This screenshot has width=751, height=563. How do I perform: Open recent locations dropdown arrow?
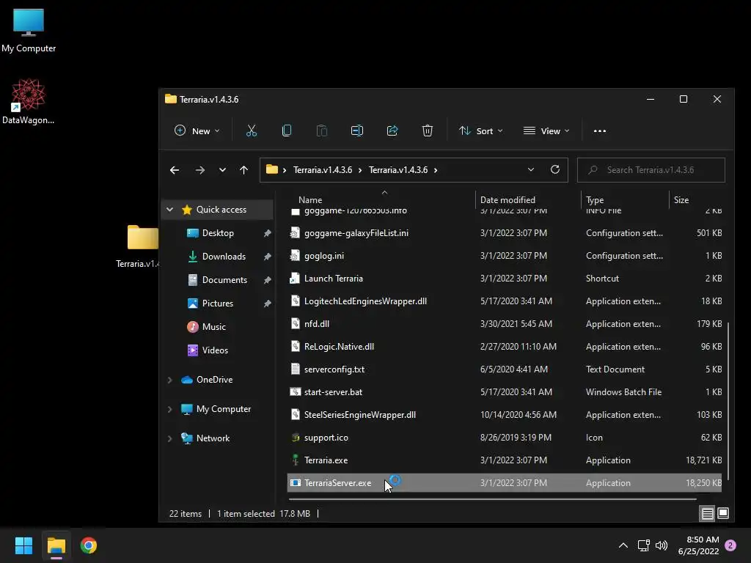tap(222, 170)
